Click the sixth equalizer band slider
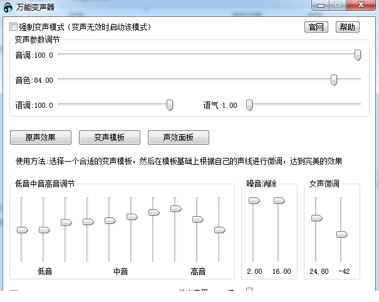Screen dimensions: 379x302 click(132, 217)
